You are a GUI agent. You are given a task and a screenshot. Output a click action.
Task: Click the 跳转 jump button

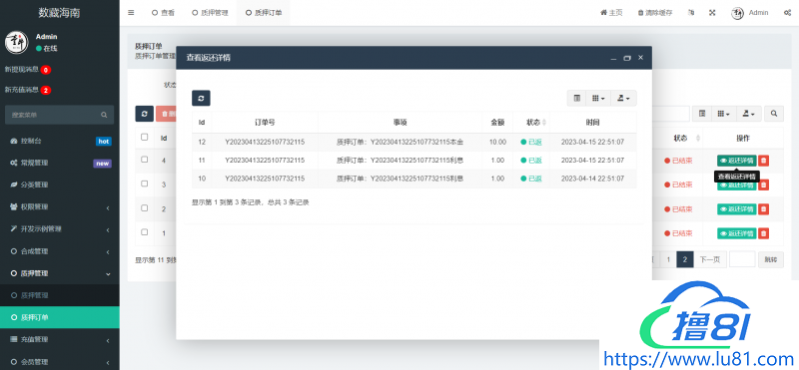[771, 259]
